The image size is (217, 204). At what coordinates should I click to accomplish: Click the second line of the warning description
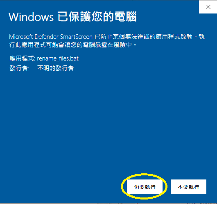tap(73, 45)
